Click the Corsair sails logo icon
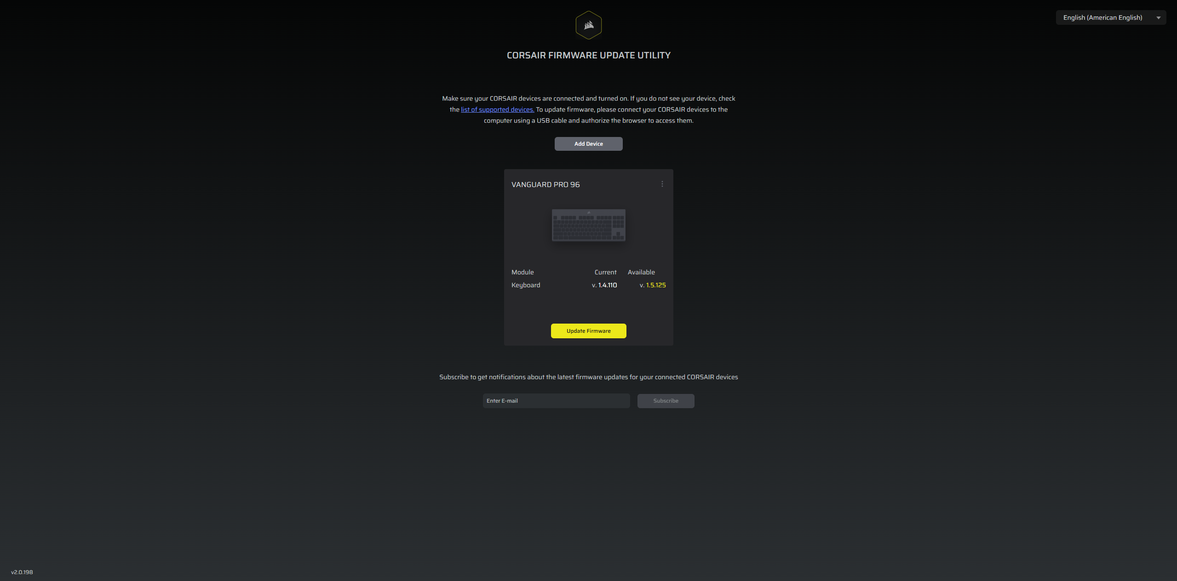Viewport: 1177px width, 581px height. pyautogui.click(x=588, y=25)
